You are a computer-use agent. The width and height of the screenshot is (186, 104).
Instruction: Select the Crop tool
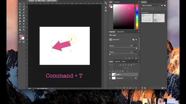[20, 10]
